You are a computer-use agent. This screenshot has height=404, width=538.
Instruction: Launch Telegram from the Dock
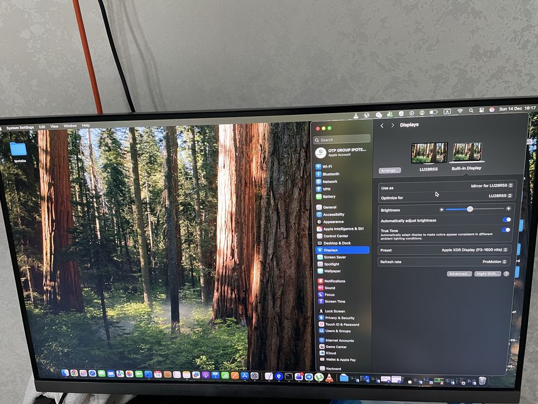coord(309,377)
